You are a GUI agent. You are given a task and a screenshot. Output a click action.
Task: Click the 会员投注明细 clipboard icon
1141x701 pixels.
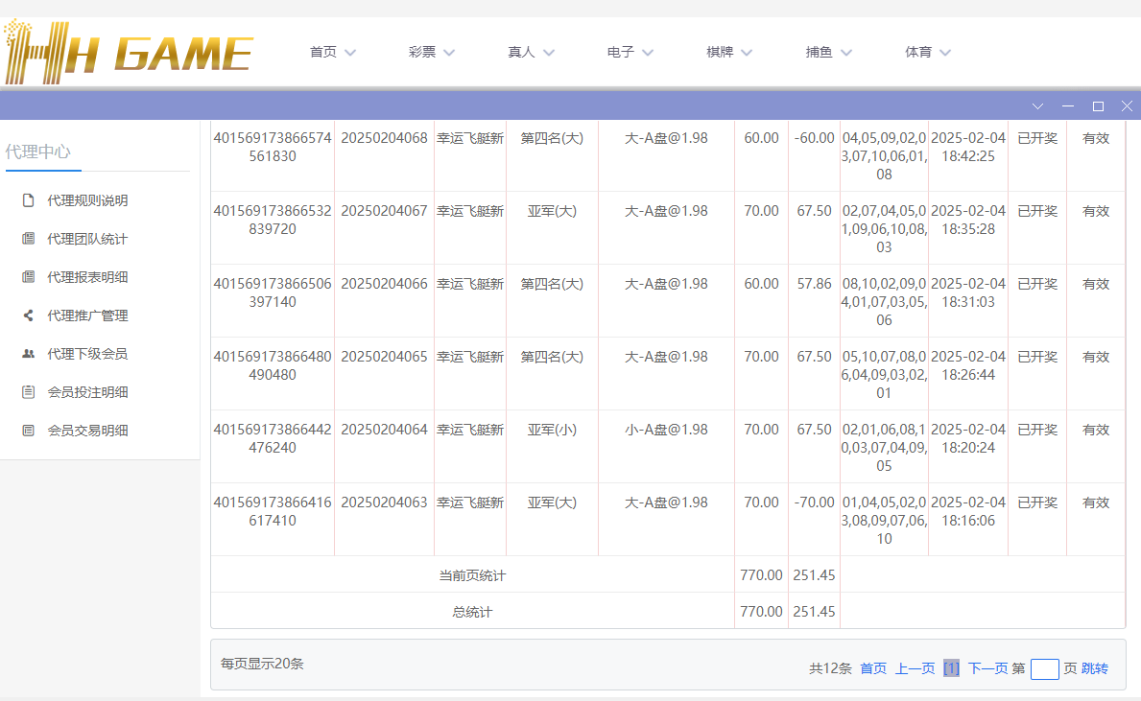(29, 392)
